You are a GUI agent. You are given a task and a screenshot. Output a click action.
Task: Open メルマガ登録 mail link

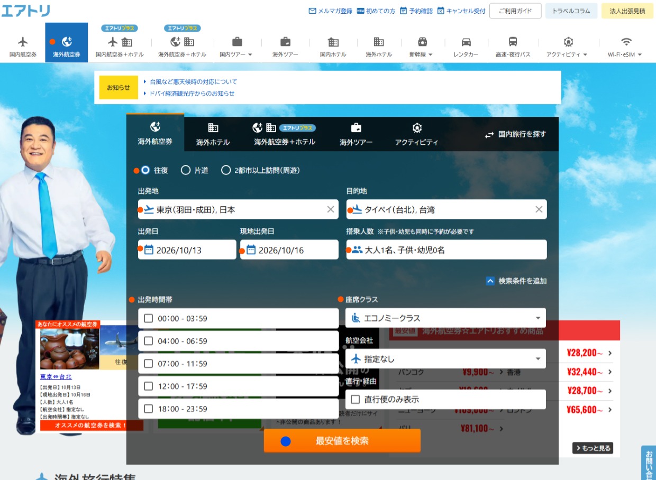pyautogui.click(x=331, y=11)
